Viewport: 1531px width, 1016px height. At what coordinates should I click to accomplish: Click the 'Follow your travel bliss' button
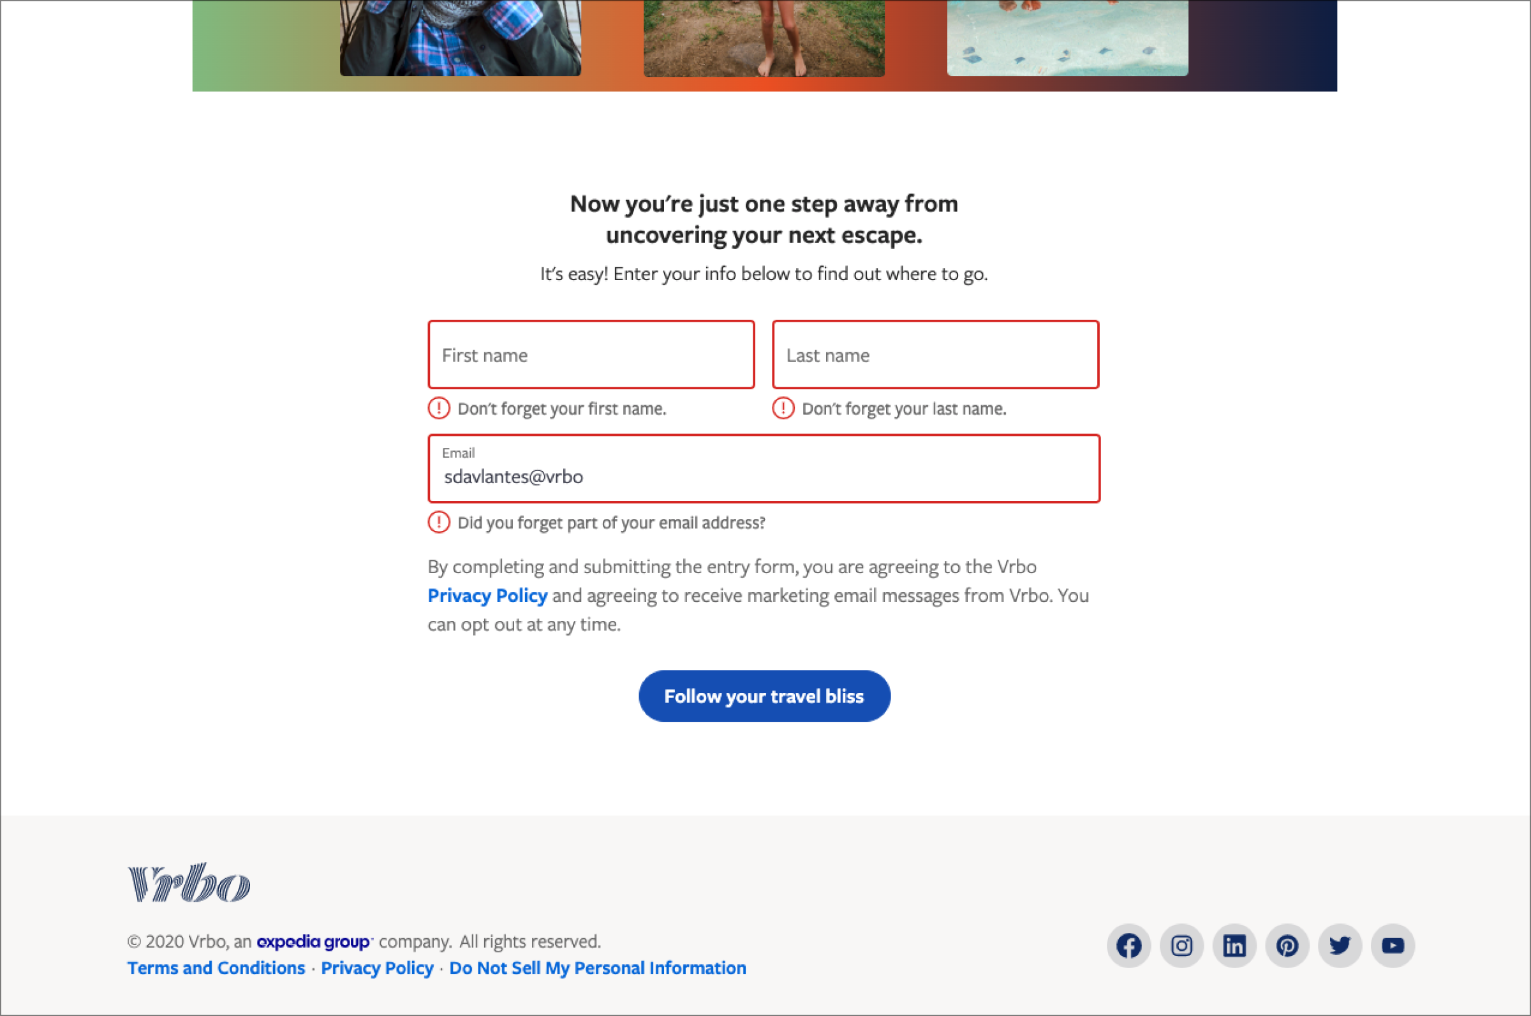[764, 696]
